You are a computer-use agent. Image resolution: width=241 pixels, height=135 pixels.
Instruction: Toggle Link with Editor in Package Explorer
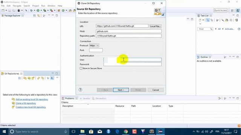point(38,16)
